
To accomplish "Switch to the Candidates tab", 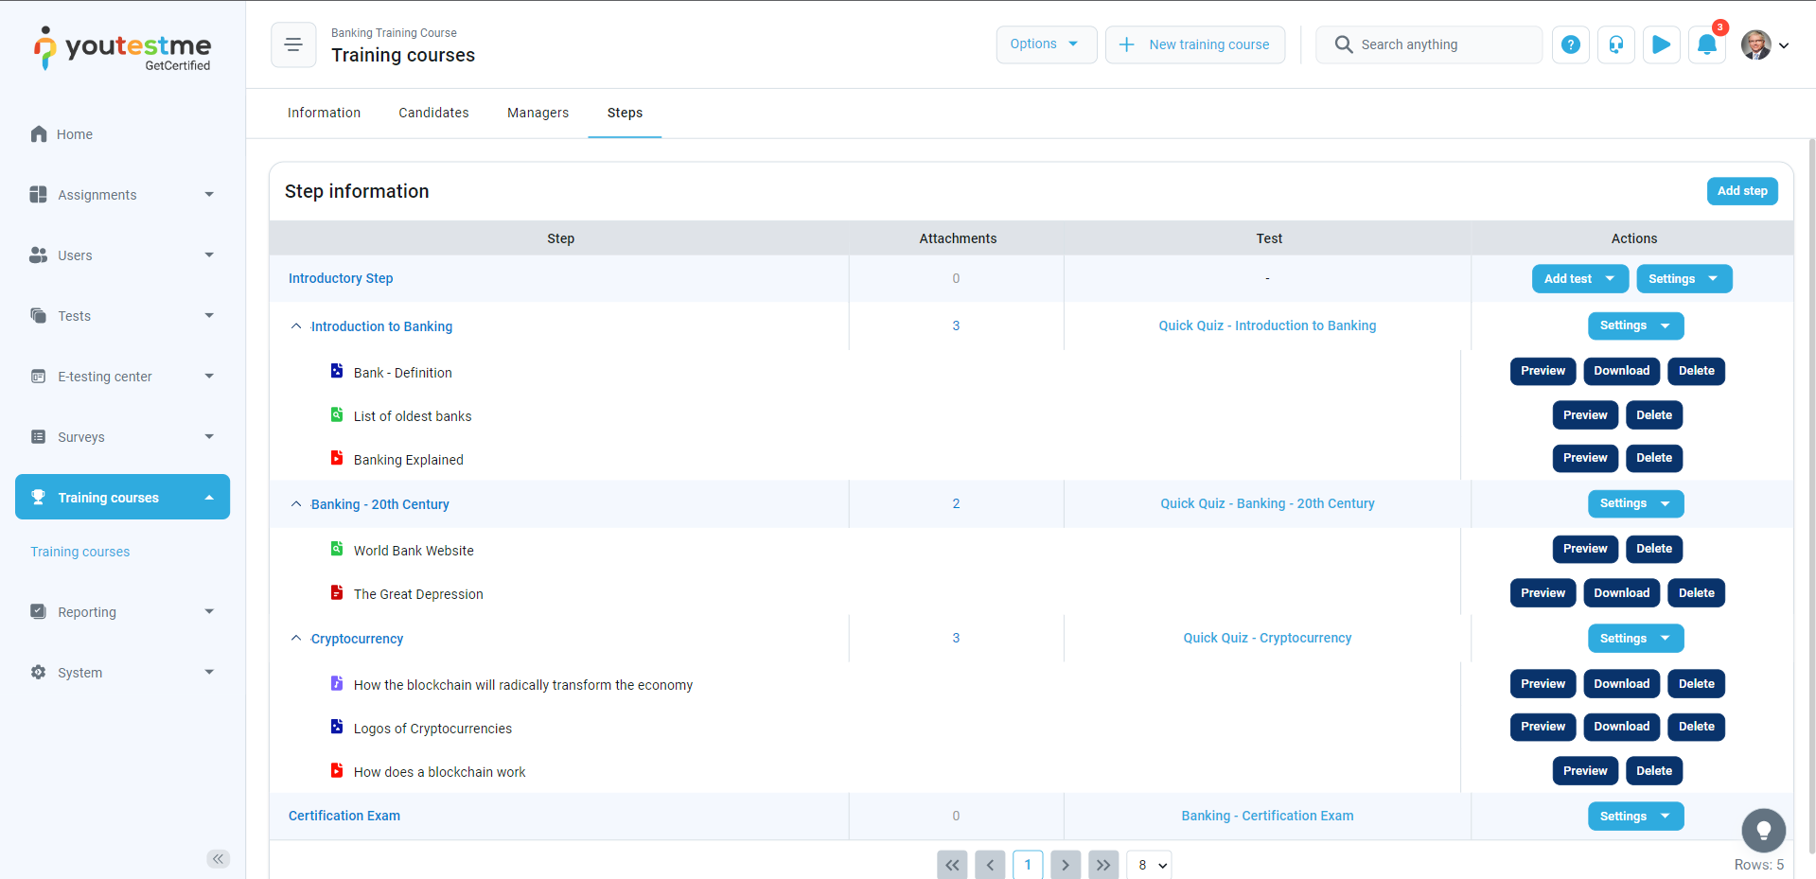I will click(433, 113).
